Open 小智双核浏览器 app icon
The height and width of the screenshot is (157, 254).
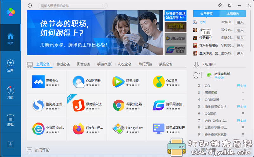tap(38, 129)
